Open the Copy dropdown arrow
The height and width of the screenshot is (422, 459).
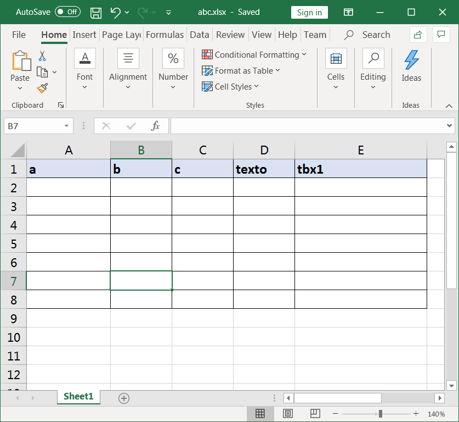tap(54, 72)
